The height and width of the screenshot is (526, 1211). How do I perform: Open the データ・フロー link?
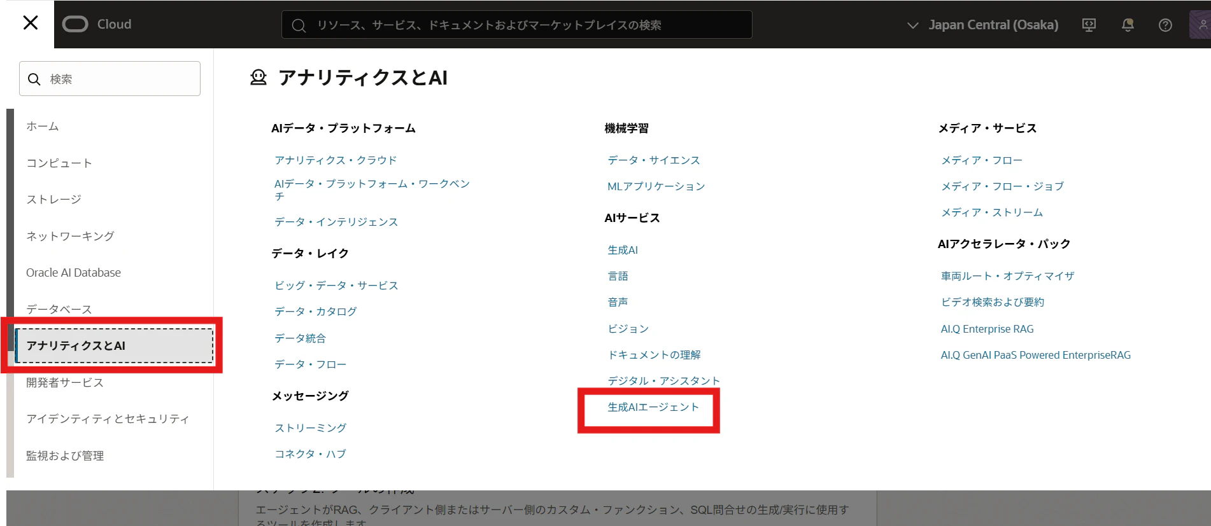[x=311, y=364]
